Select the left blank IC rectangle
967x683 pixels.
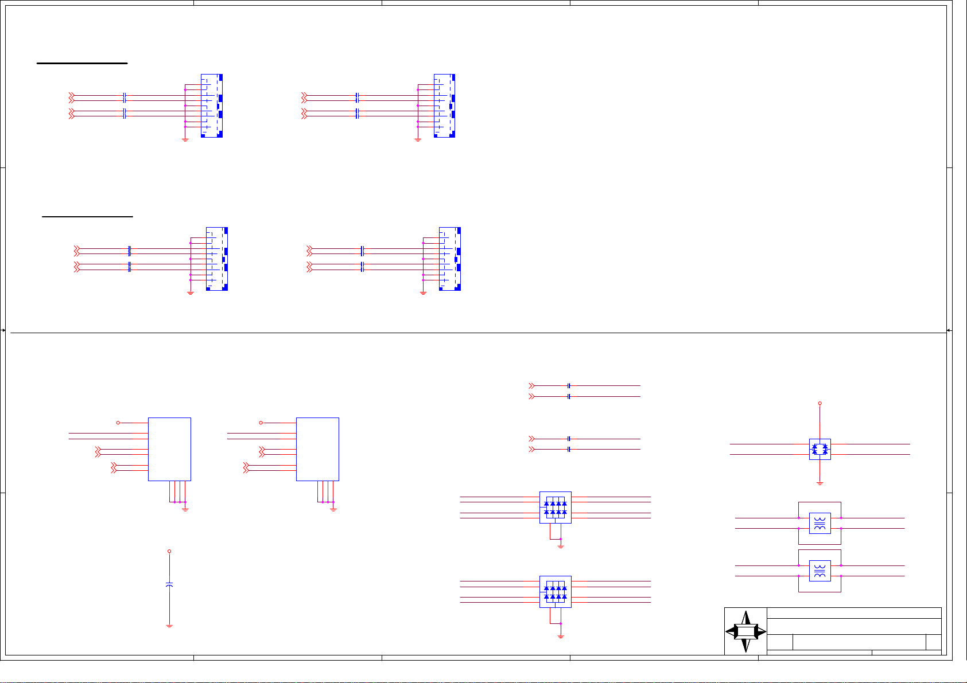(169, 449)
